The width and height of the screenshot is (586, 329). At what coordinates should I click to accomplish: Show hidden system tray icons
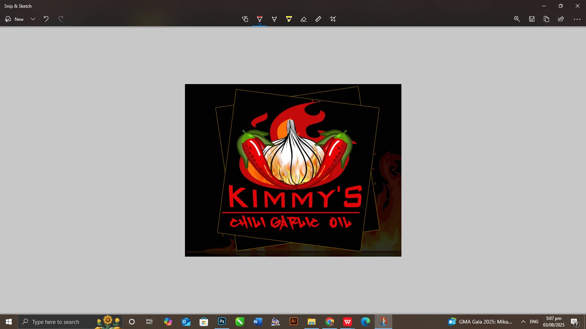click(523, 322)
